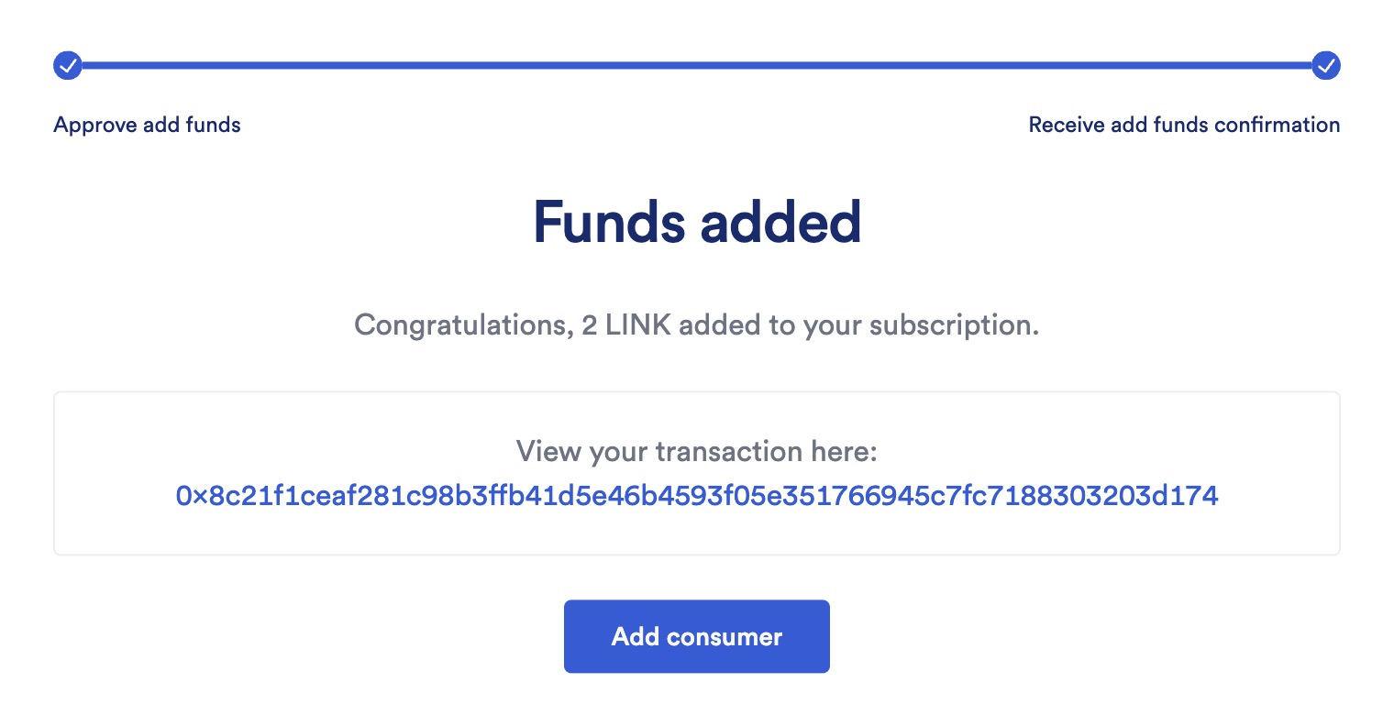Click the transaction hash to view it
The image size is (1394, 726).
click(x=697, y=495)
